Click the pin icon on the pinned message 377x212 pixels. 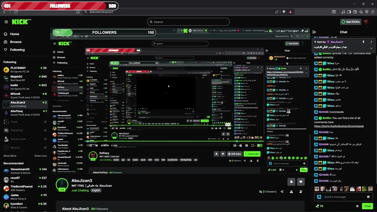(x=363, y=42)
